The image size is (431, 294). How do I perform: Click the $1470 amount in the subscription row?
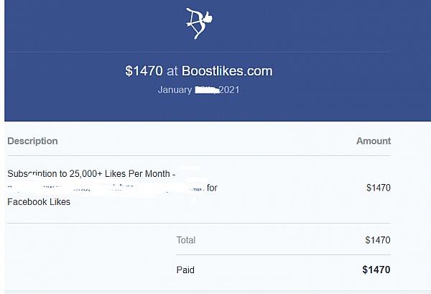tap(379, 188)
